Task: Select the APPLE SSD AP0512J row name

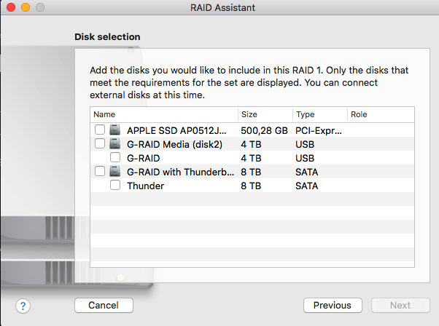Action: coord(176,130)
